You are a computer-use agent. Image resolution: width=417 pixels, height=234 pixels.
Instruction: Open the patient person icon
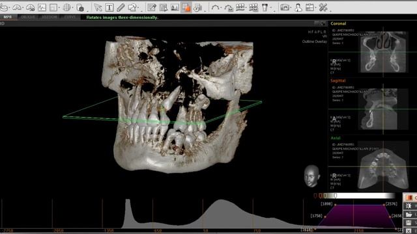click(298, 7)
